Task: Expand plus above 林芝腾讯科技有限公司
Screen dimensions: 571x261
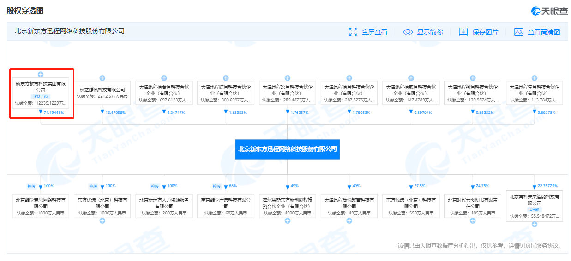Action: pyautogui.click(x=102, y=78)
